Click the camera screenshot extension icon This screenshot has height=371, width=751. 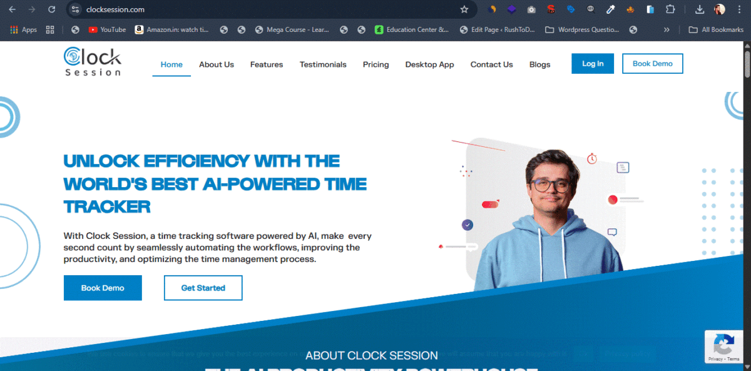531,9
